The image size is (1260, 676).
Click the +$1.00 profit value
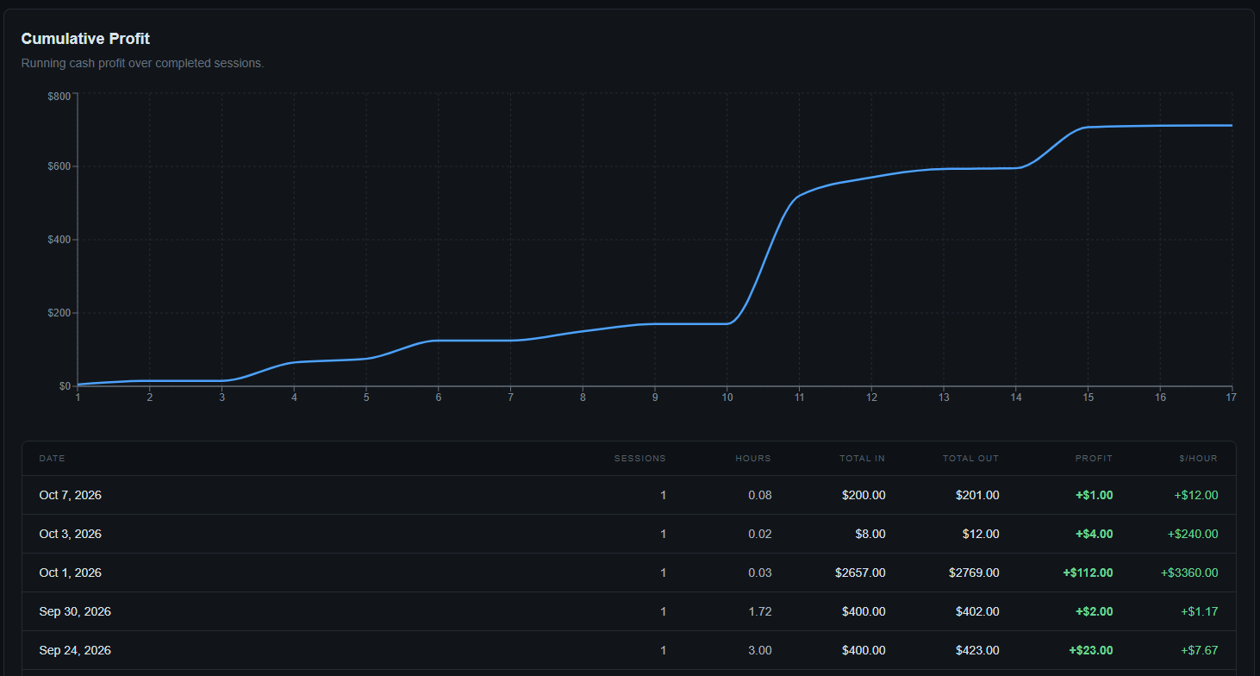tap(1095, 495)
